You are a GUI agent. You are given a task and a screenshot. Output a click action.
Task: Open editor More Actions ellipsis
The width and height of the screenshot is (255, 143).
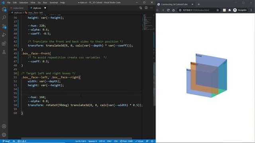[x=151, y=8]
